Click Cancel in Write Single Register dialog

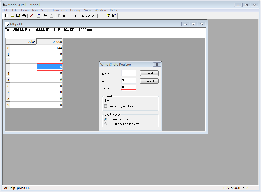[149, 81]
